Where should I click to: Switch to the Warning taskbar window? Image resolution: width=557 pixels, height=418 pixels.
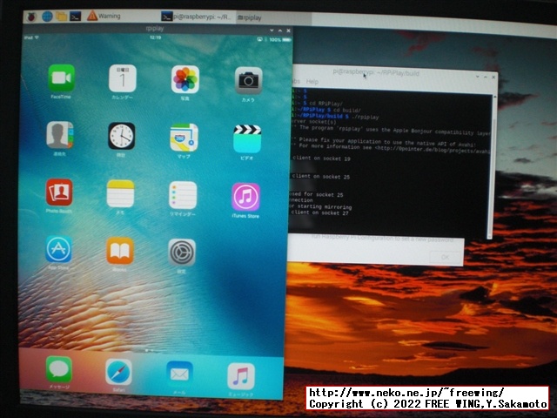[x=104, y=16]
